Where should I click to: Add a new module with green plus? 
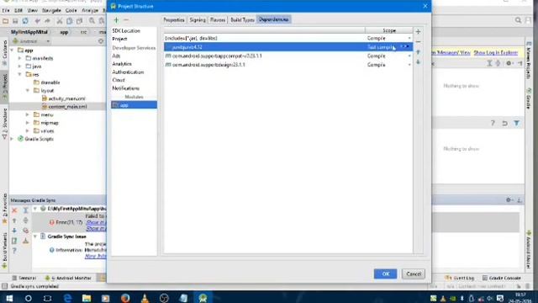pos(116,20)
